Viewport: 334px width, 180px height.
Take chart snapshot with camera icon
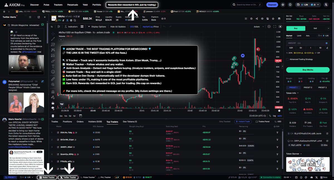pyautogui.click(x=280, y=27)
